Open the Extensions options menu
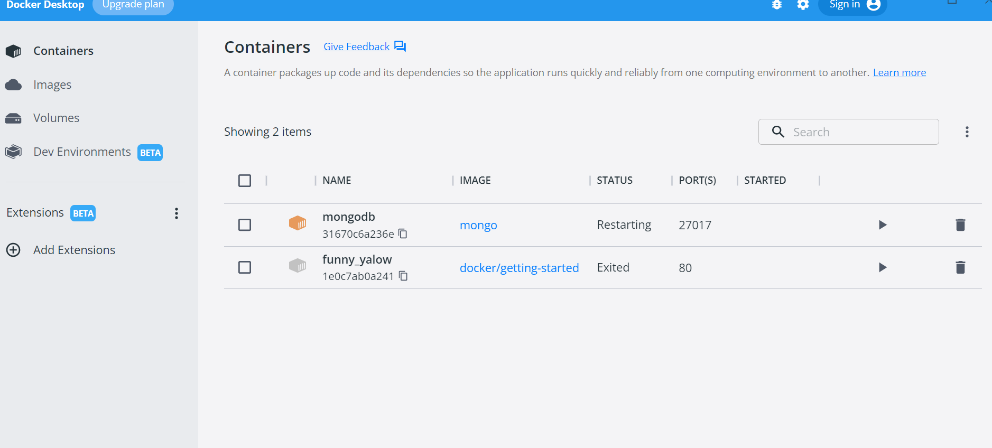The width and height of the screenshot is (992, 448). pyautogui.click(x=177, y=213)
